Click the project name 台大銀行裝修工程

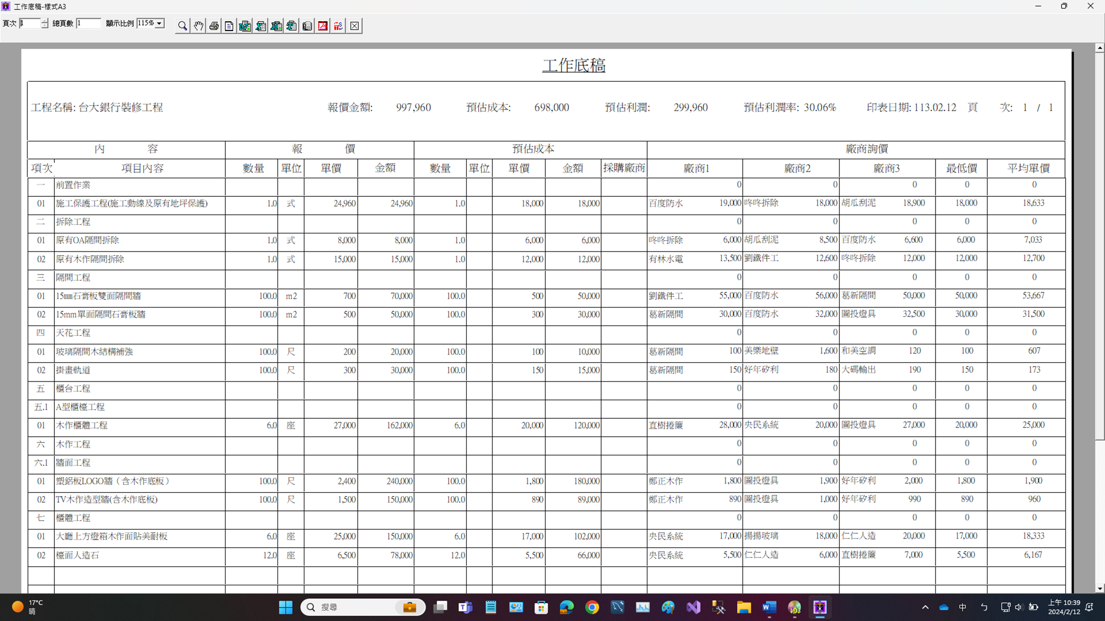[x=121, y=107]
